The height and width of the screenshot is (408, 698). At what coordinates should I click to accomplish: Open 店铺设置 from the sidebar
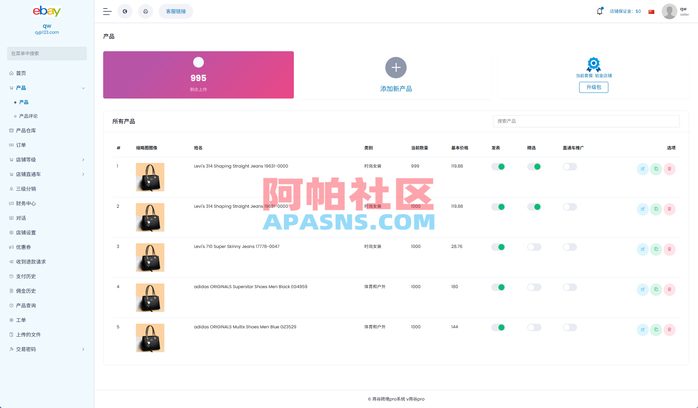click(x=25, y=232)
